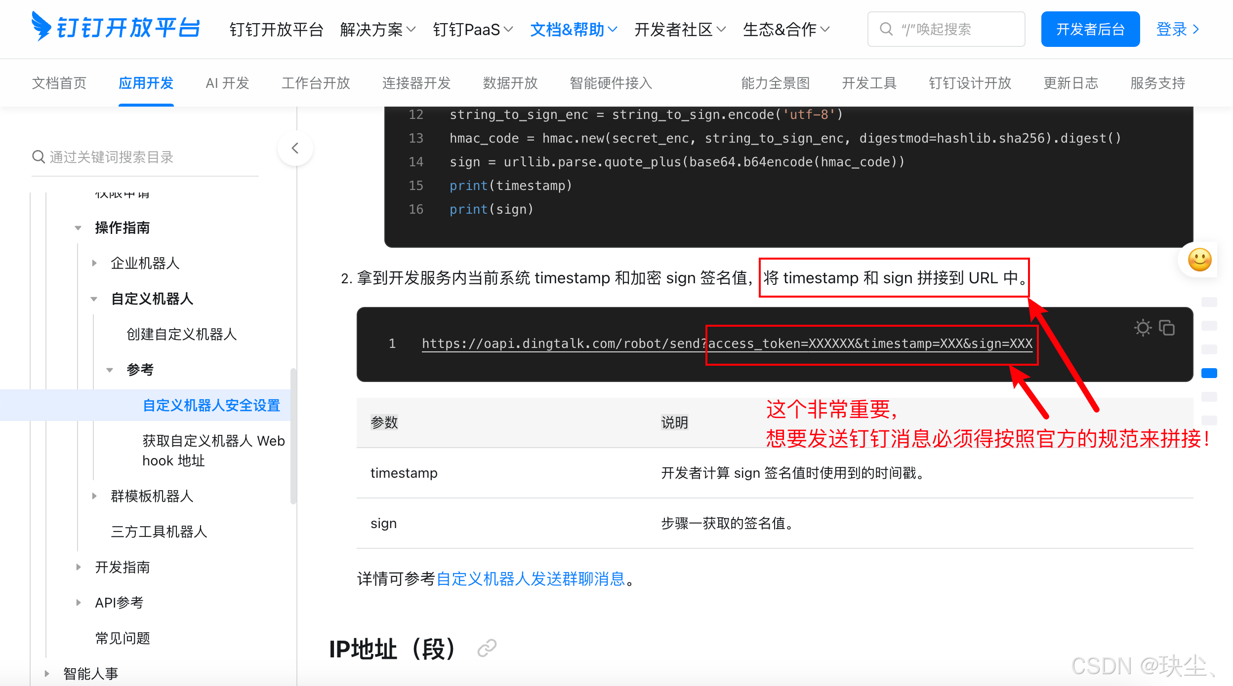This screenshot has width=1233, height=686.
Task: Collapse the 操作指南 tree section
Action: (x=78, y=228)
